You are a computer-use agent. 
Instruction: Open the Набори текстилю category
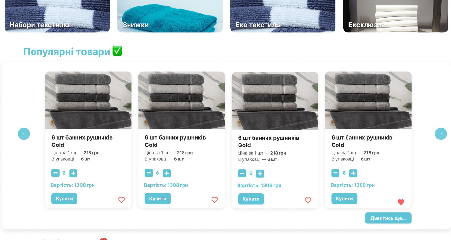[x=57, y=16]
